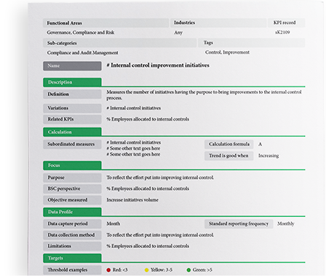Click the BSC perspective label
The height and width of the screenshot is (280, 326).
tap(72, 188)
